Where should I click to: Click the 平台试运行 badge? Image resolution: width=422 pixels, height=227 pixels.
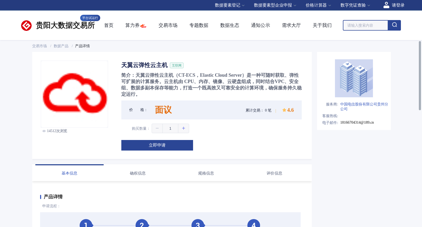tap(90, 18)
